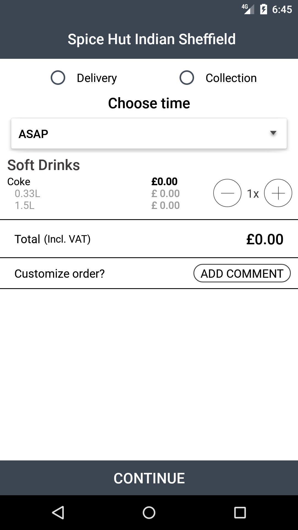This screenshot has width=298, height=530.
Task: Tap the 1.5L size option
Action: coord(25,205)
